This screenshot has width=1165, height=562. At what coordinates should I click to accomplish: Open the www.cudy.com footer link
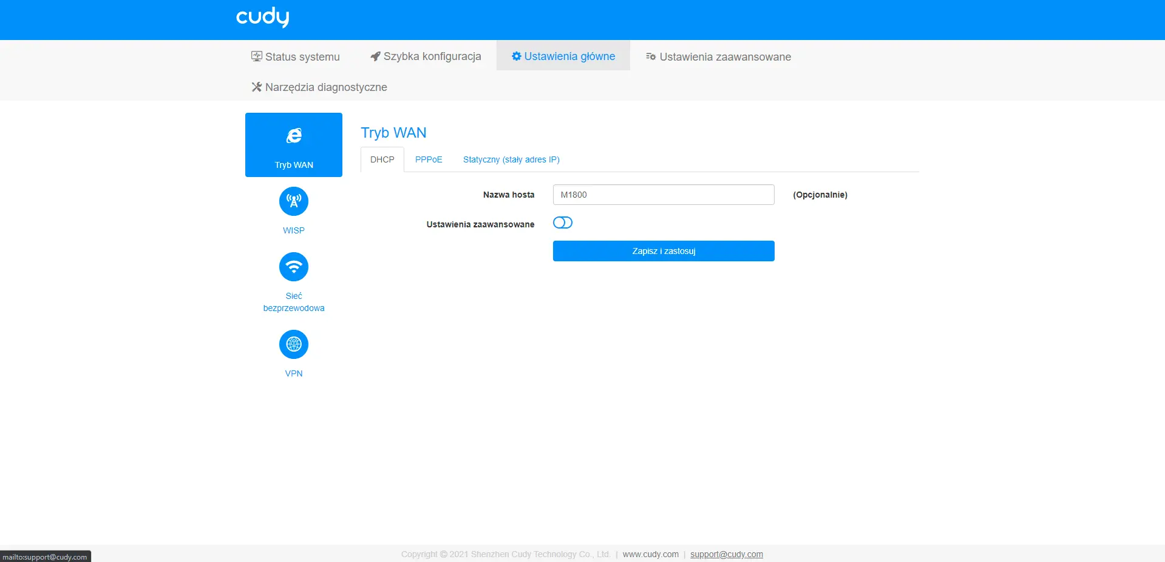pyautogui.click(x=650, y=554)
